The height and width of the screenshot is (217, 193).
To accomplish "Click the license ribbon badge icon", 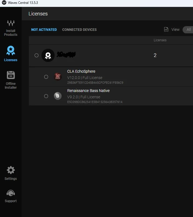I will click(x=48, y=55).
